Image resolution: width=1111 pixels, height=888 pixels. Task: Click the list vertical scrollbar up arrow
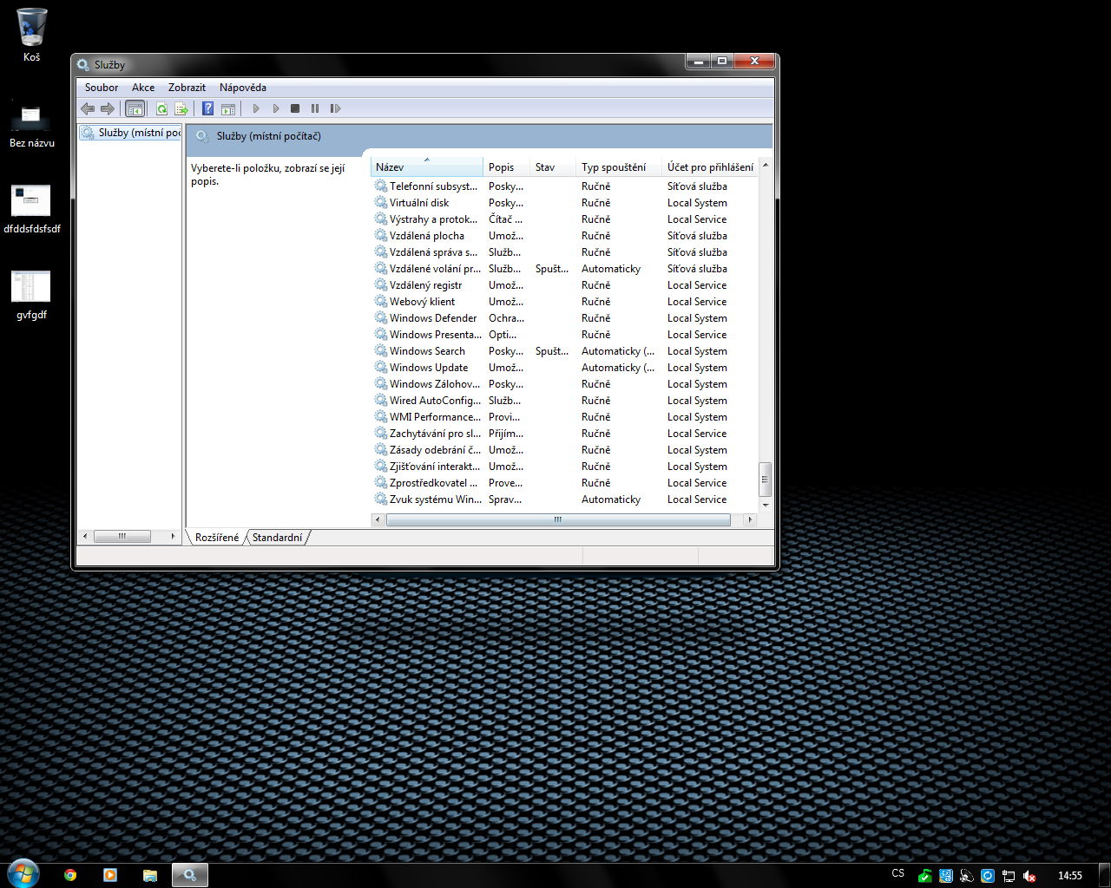tap(765, 166)
